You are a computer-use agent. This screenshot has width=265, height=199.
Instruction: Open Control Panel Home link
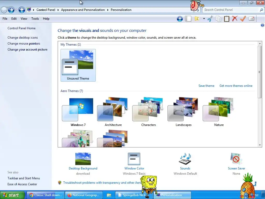point(21,28)
